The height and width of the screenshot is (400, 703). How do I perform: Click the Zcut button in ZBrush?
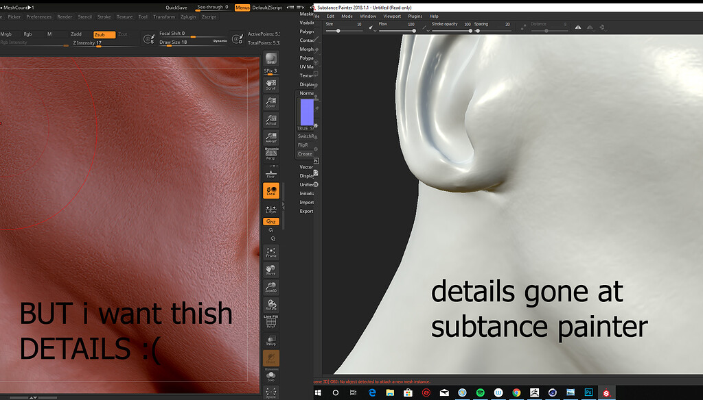(123, 34)
